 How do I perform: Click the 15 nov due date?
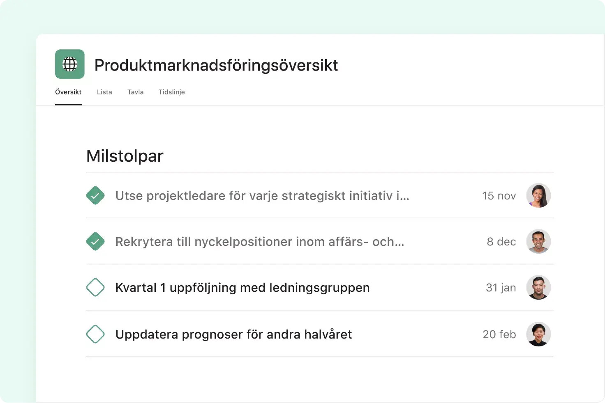tap(499, 196)
